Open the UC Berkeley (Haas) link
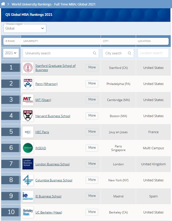The height and width of the screenshot is (221, 172). (x=49, y=212)
